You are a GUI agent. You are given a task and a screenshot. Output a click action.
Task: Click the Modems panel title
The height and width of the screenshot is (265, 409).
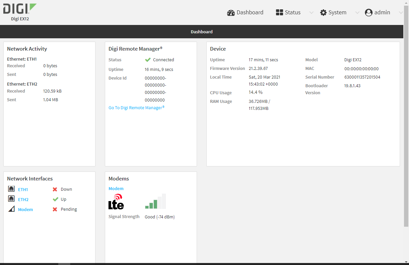tap(119, 178)
